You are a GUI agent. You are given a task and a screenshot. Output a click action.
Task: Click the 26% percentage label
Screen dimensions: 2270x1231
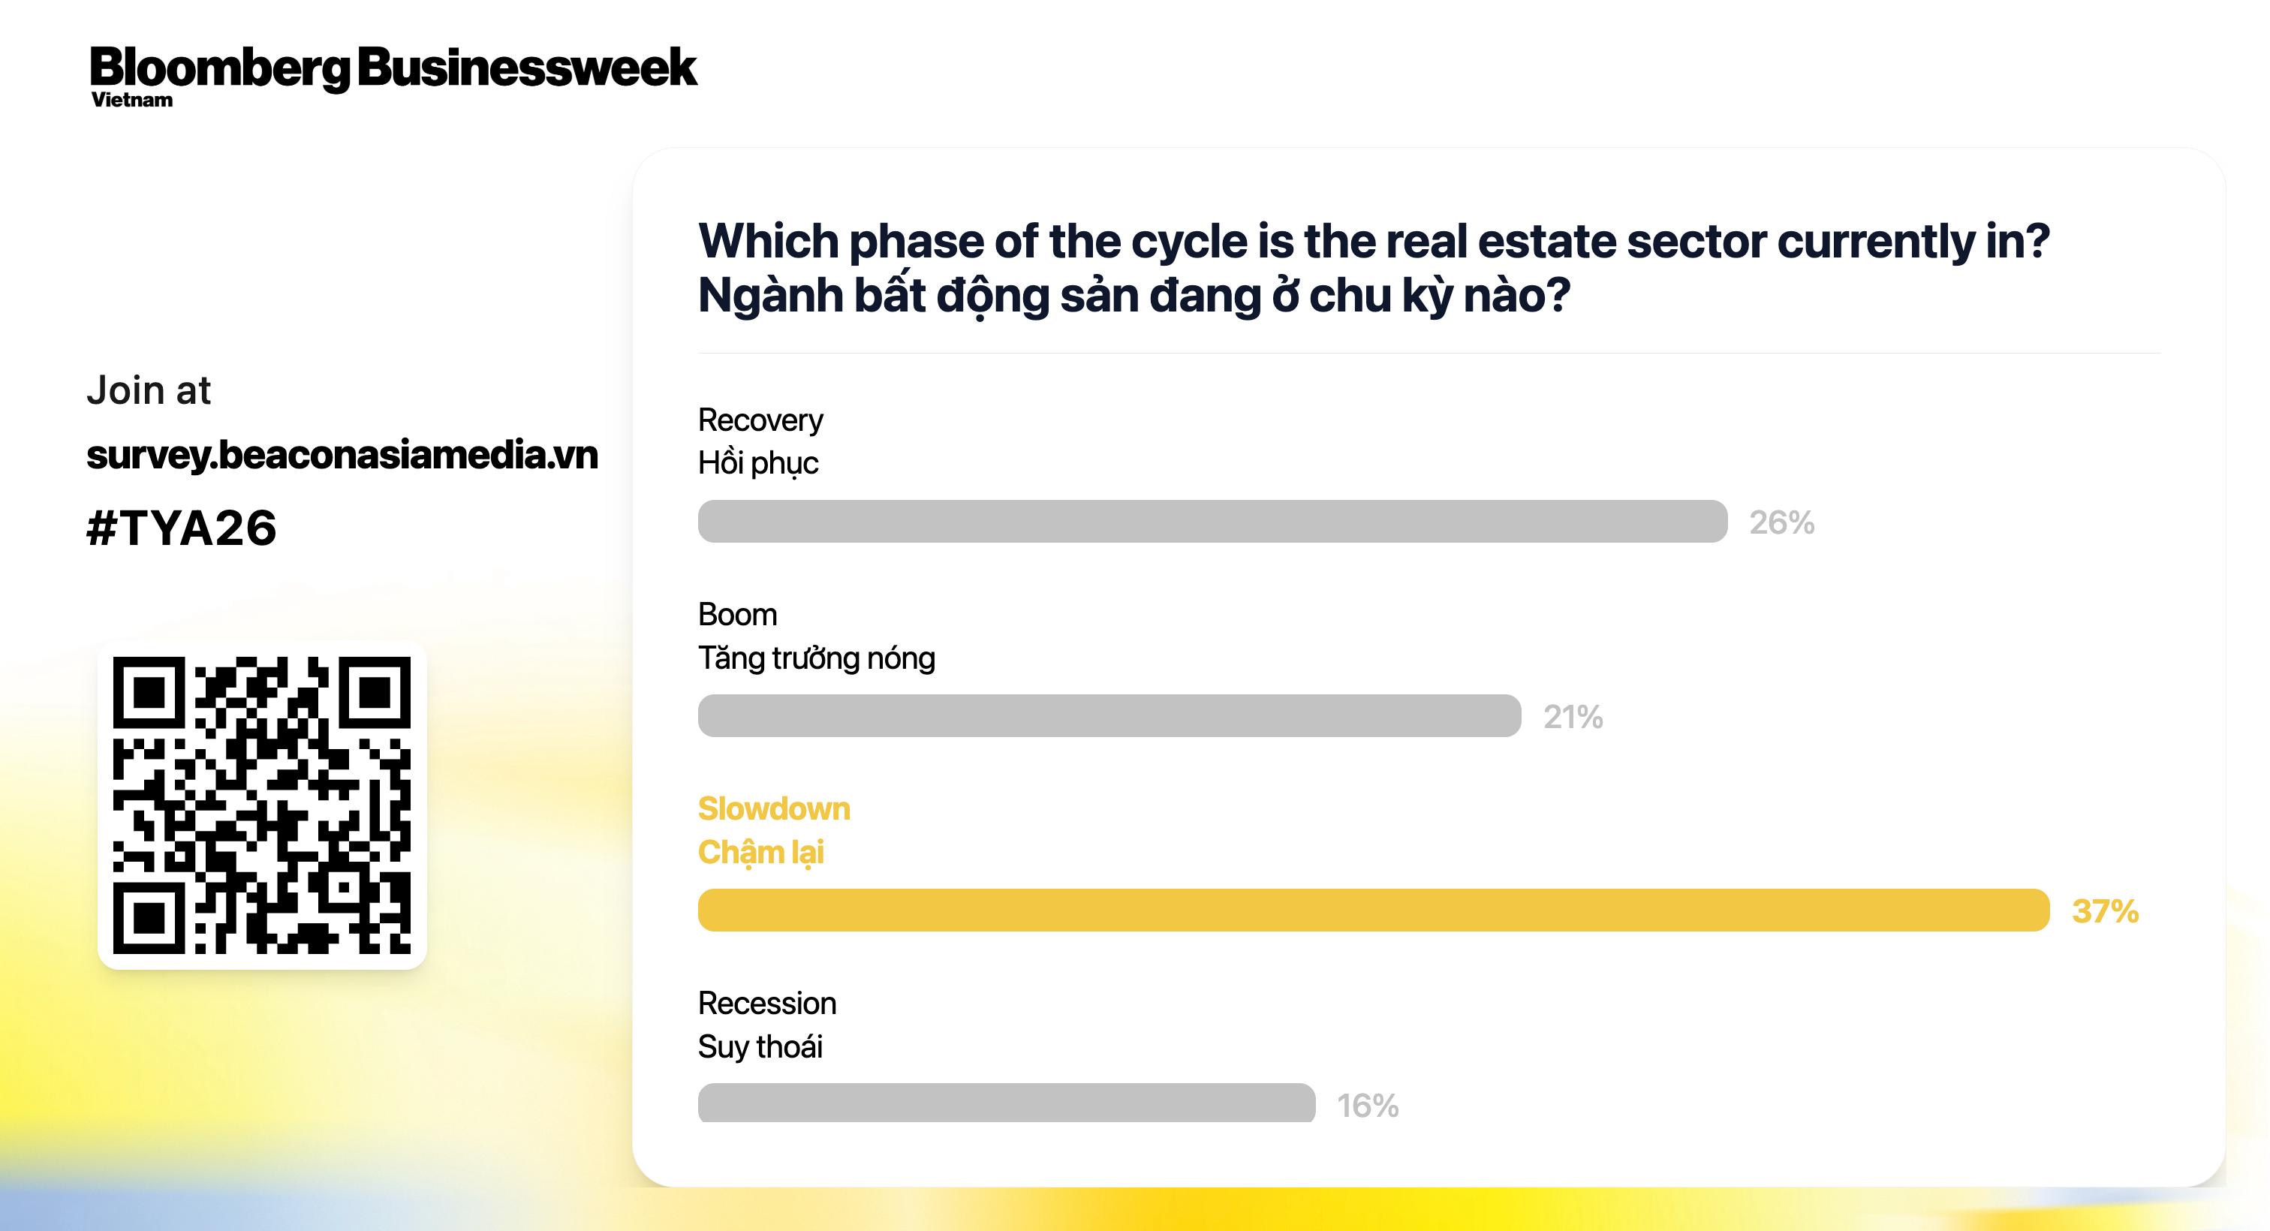point(1781,523)
